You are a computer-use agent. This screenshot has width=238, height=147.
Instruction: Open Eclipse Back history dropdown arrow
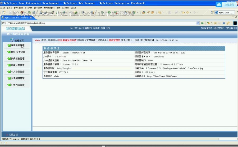point(191,12)
